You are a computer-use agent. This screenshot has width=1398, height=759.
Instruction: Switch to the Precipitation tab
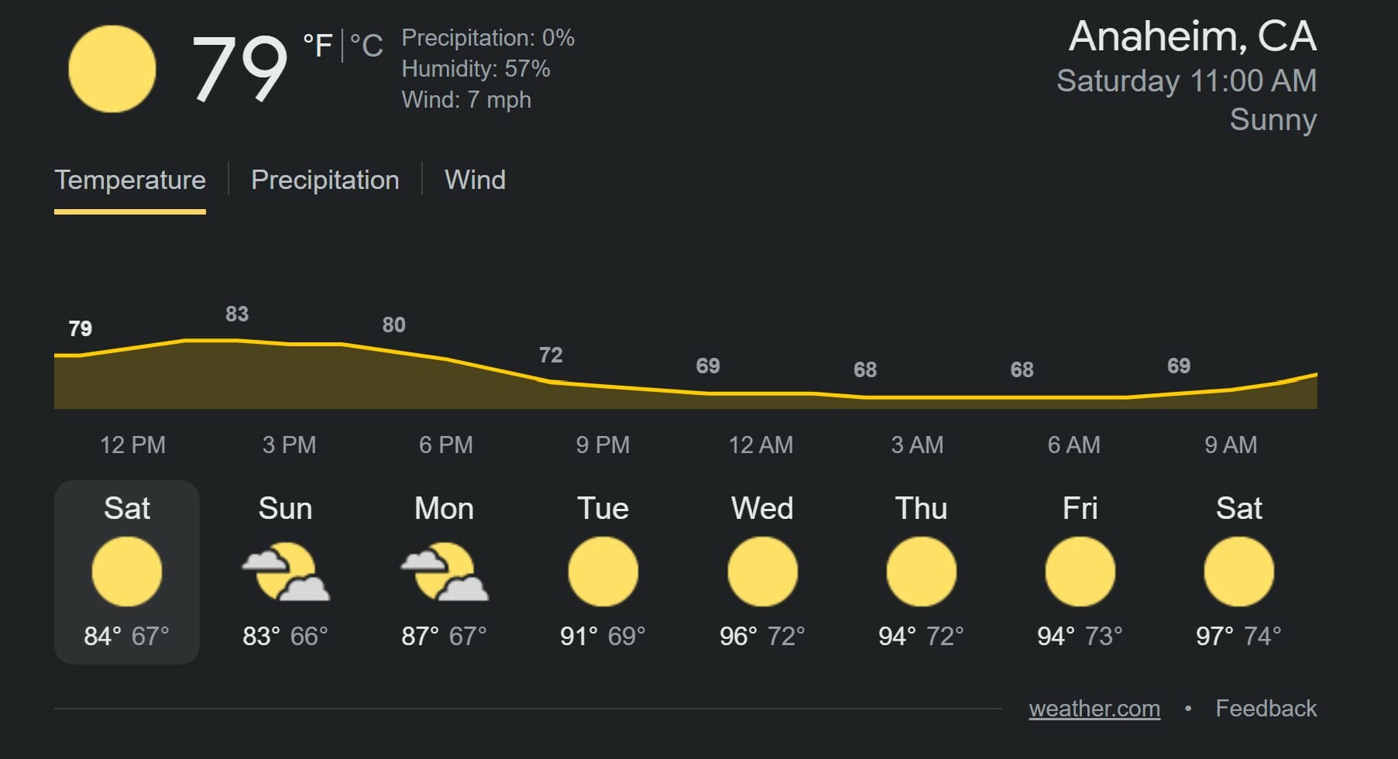325,180
